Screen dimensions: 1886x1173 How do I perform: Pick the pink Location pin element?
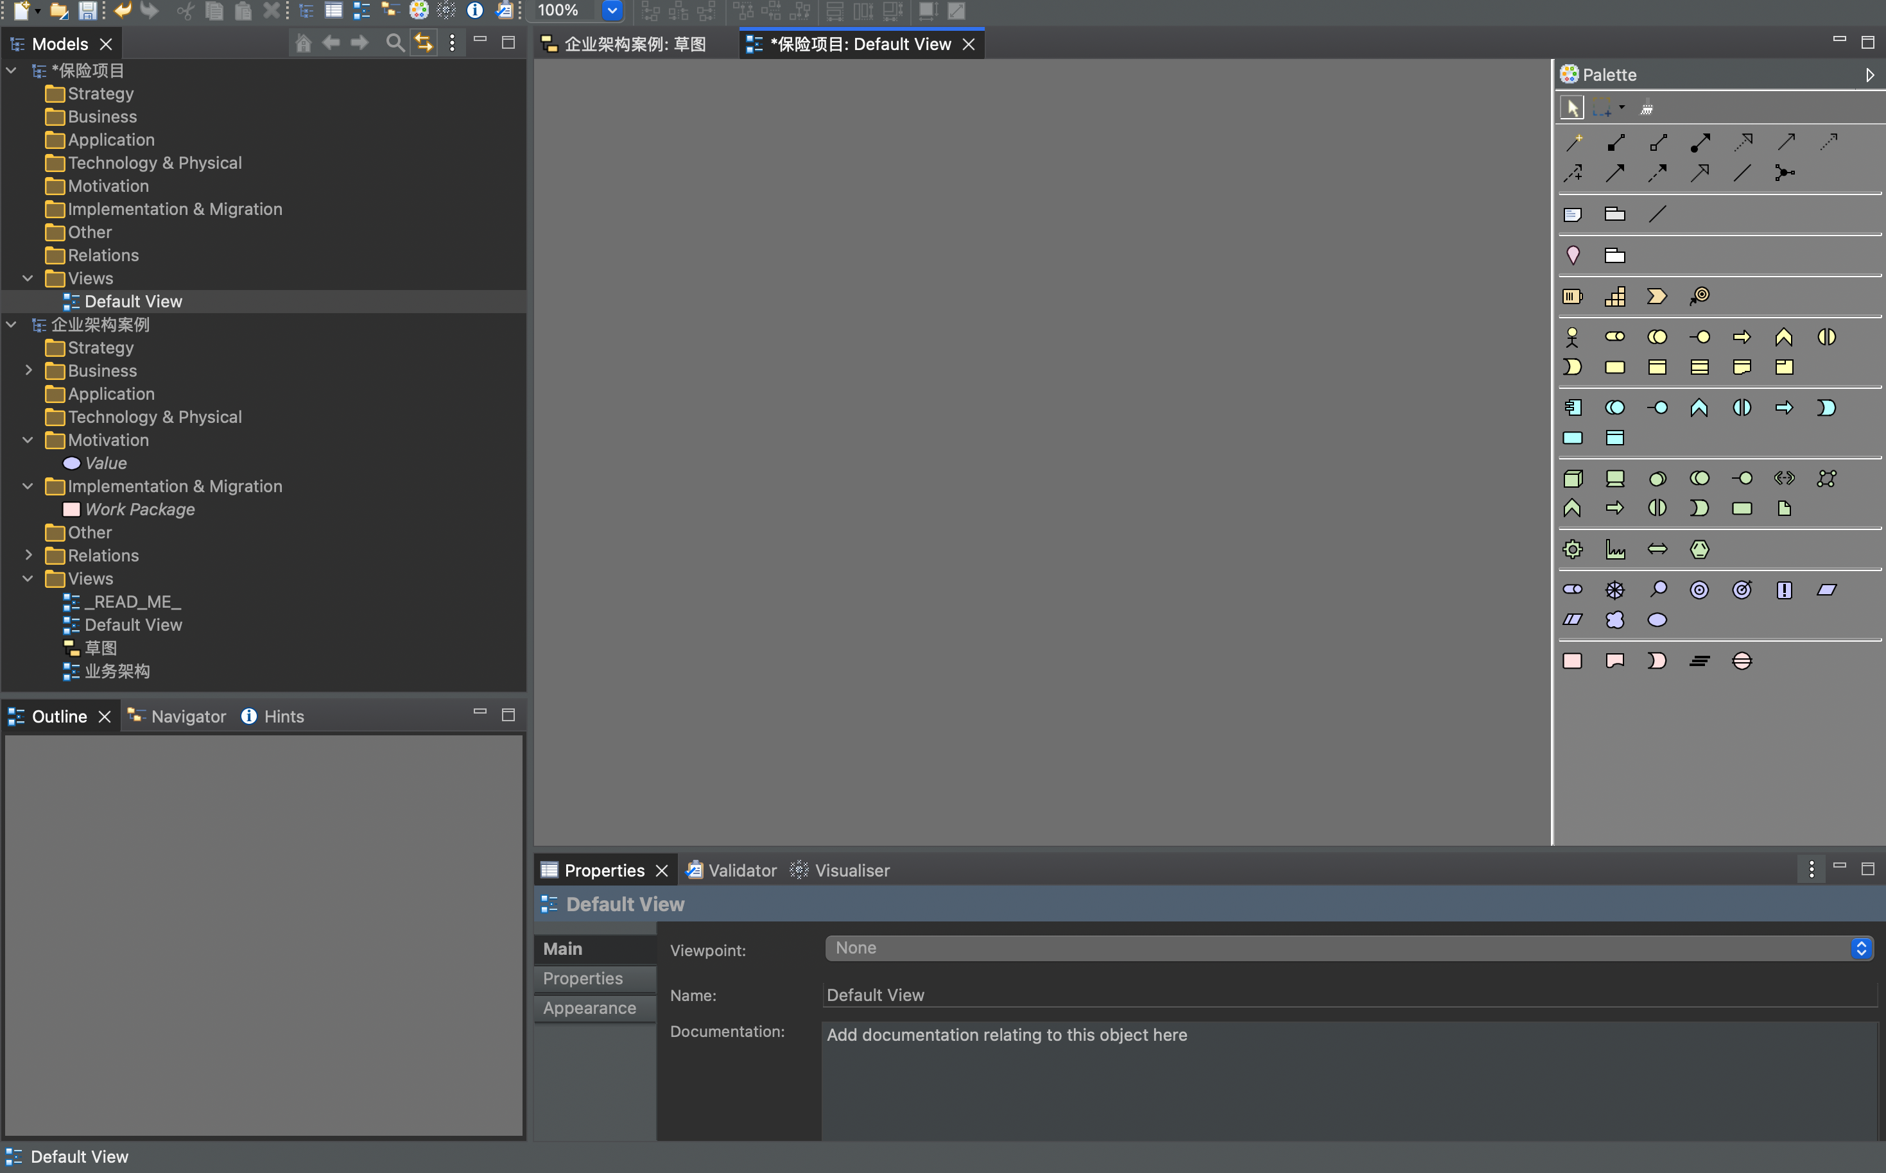point(1573,255)
